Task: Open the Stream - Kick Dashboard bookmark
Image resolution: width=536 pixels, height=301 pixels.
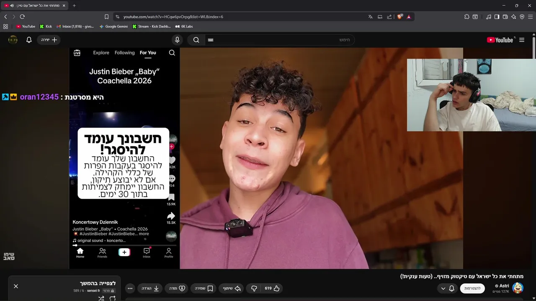Action: pyautogui.click(x=152, y=26)
